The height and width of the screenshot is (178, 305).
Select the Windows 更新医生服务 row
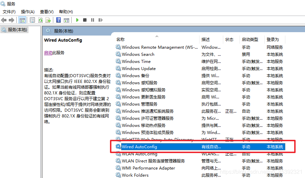[200, 97]
